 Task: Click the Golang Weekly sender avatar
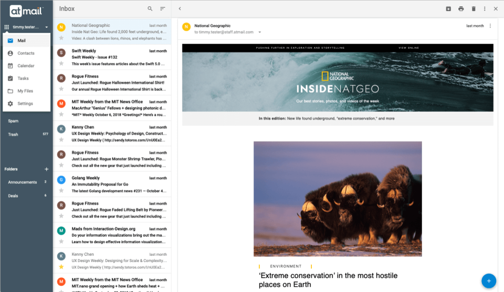click(61, 180)
